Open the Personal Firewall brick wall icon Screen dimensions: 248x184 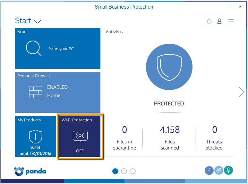[x=36, y=92]
